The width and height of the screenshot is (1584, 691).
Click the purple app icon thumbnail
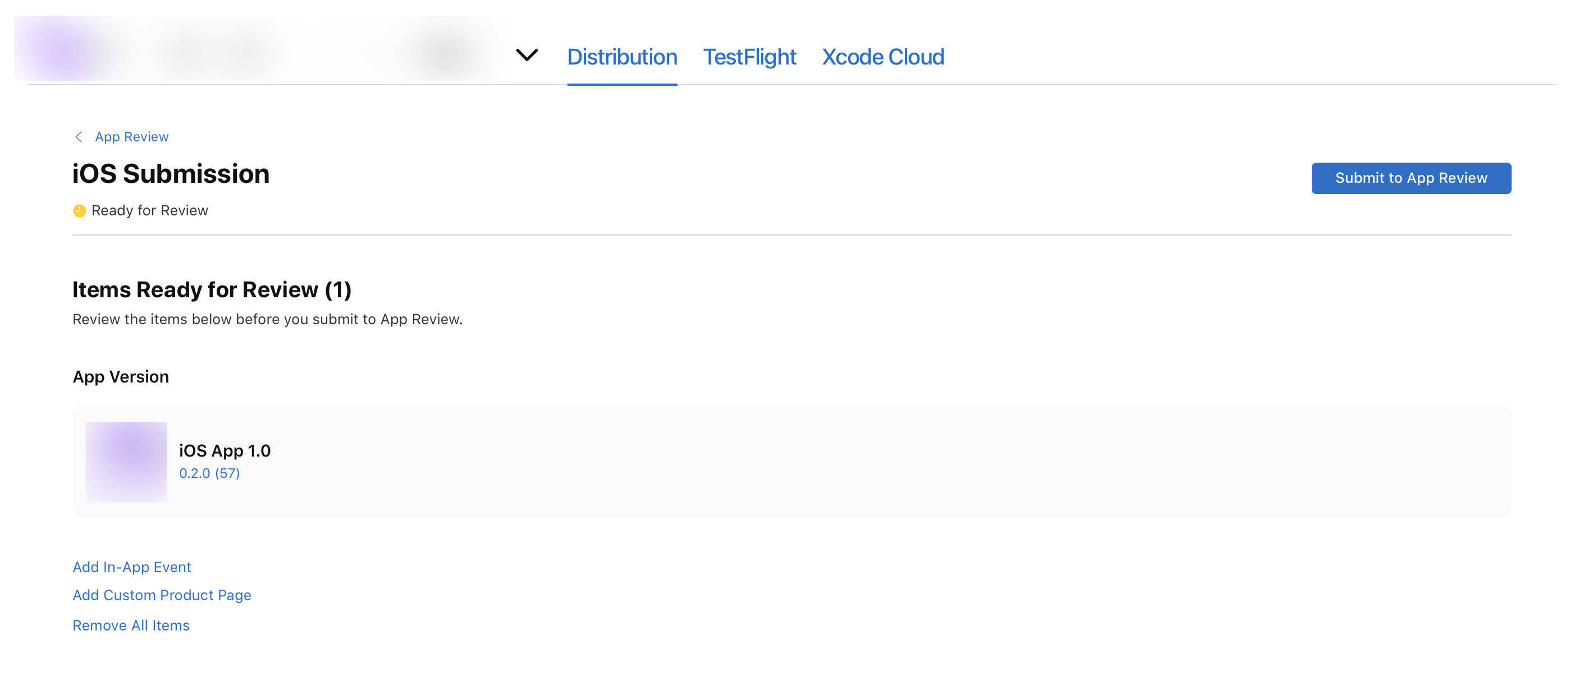click(126, 461)
